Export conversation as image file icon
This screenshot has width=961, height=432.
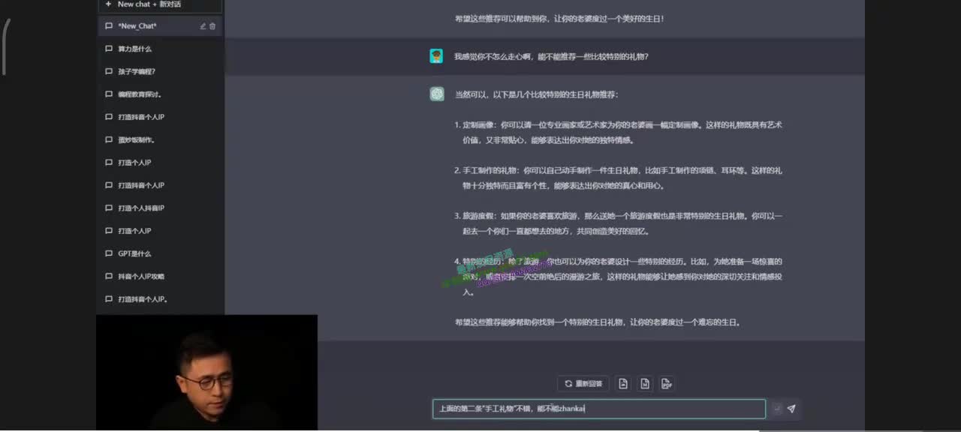[623, 384]
